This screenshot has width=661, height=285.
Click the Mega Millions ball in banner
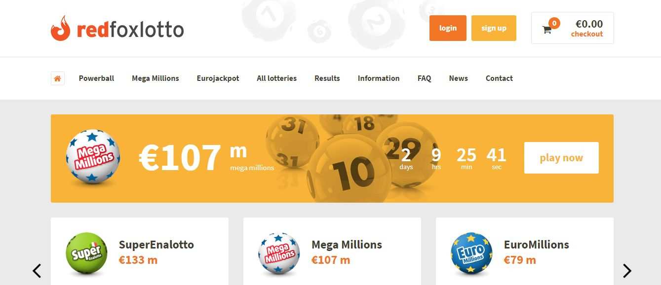point(93,157)
